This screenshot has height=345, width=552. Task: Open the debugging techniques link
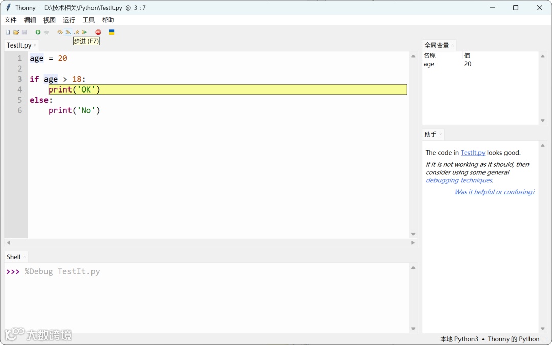pos(459,180)
